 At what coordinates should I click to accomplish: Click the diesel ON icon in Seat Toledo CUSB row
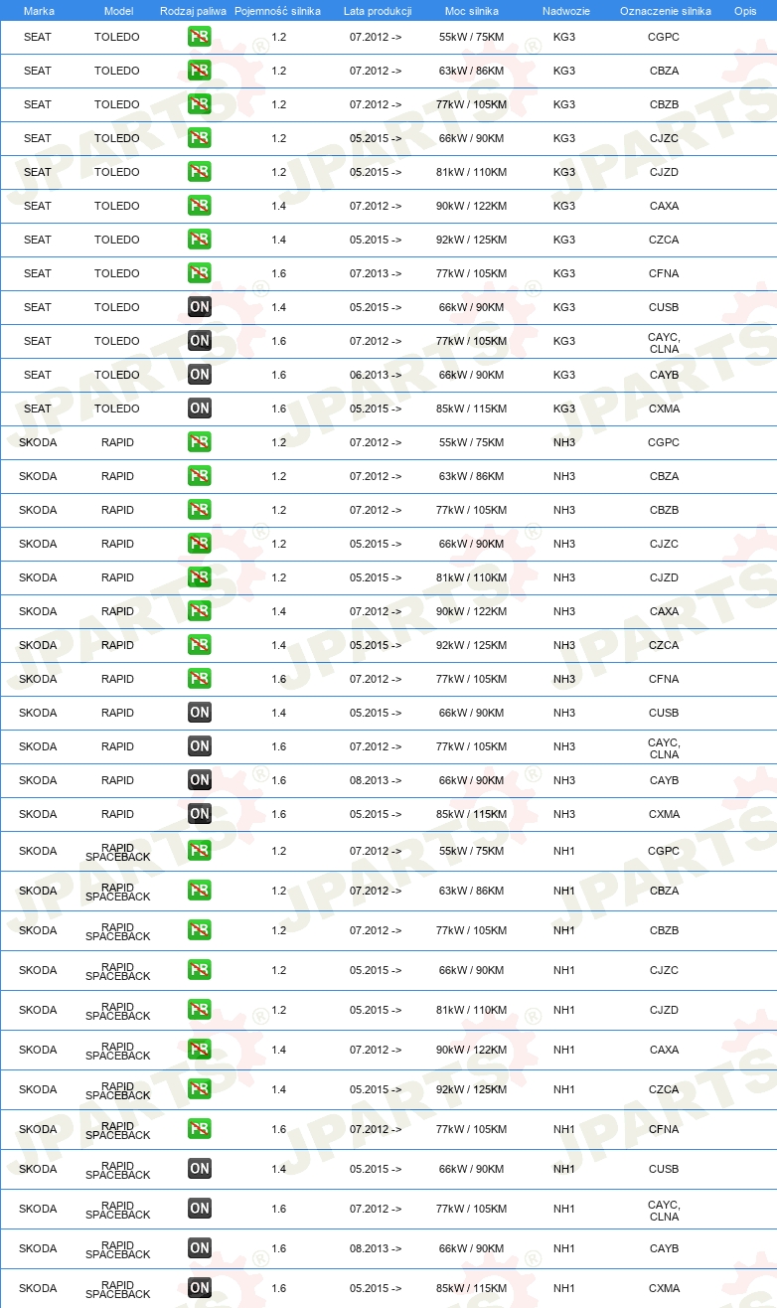click(x=200, y=307)
